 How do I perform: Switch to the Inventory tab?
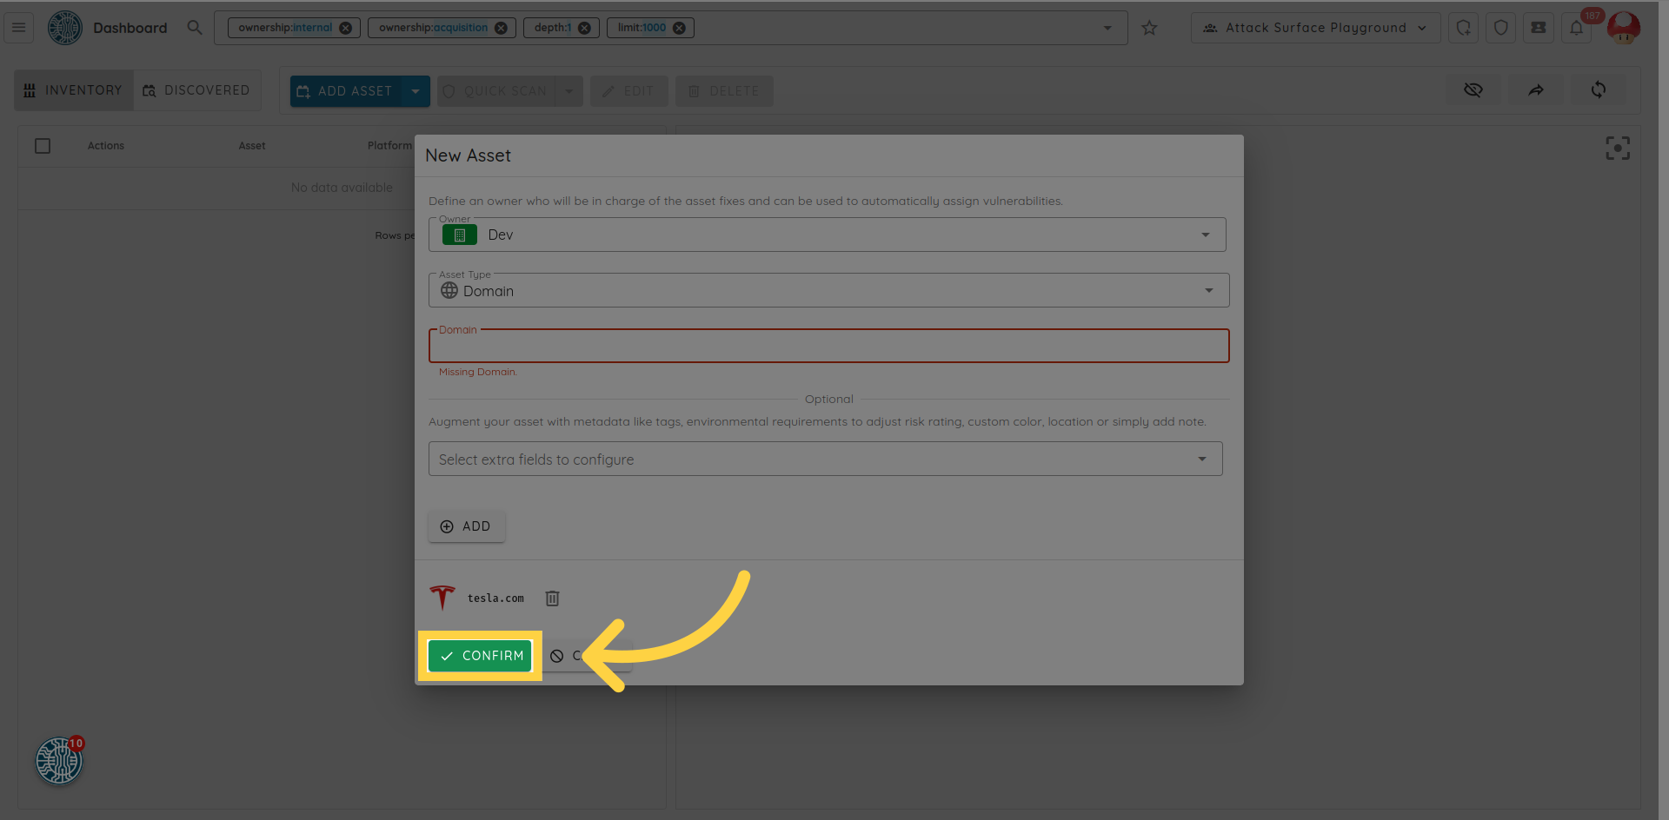tap(74, 90)
